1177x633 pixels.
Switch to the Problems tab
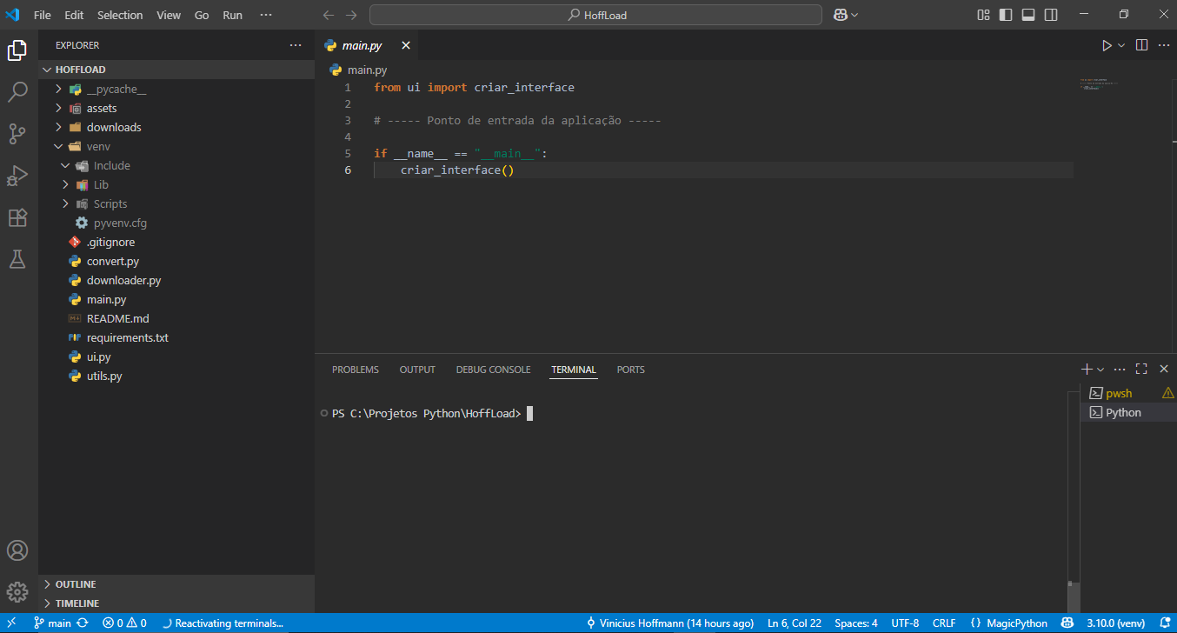point(356,370)
